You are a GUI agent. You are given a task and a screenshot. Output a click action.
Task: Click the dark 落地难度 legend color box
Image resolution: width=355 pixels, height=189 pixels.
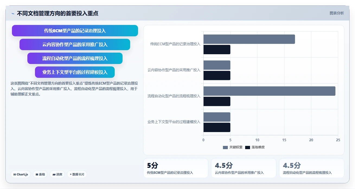click(248, 147)
